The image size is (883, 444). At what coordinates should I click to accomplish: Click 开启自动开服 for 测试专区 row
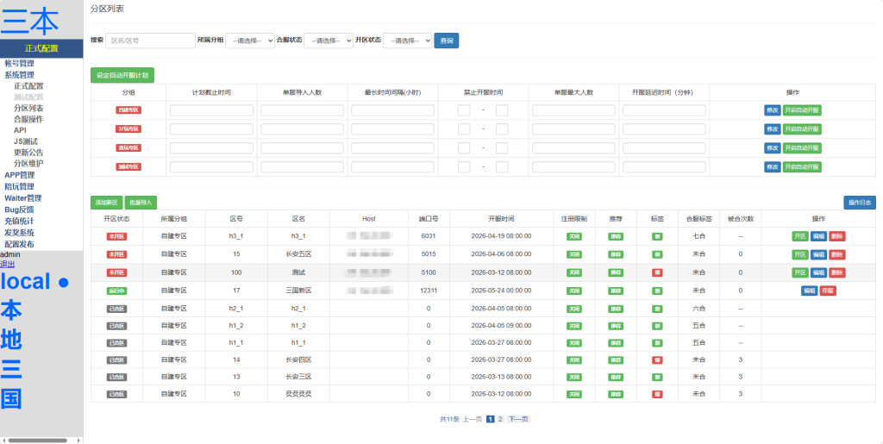coord(802,166)
